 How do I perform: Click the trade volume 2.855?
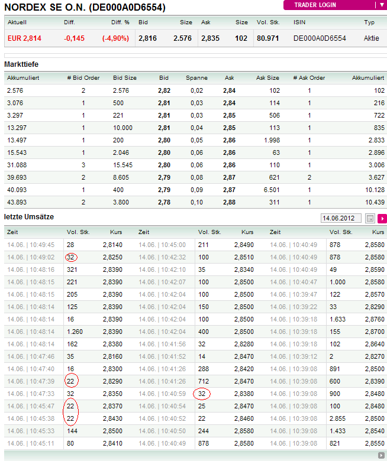pyautogui.click(x=337, y=418)
